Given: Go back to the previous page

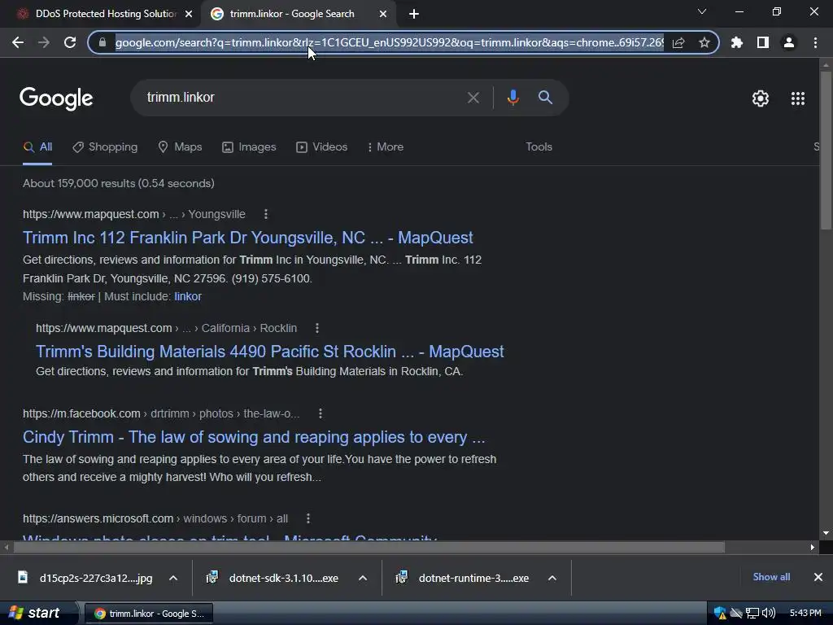Looking at the screenshot, I should 18,42.
